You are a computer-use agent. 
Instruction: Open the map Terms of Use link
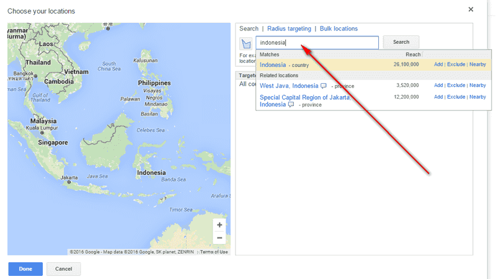pos(213,252)
